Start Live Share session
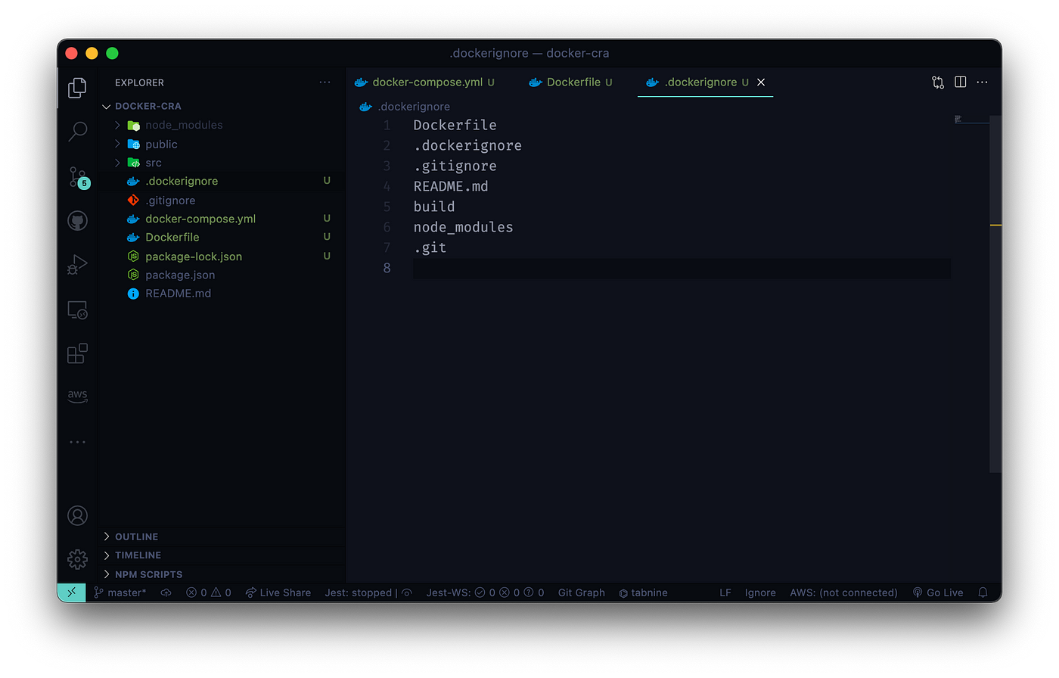The image size is (1059, 678). pyautogui.click(x=278, y=592)
